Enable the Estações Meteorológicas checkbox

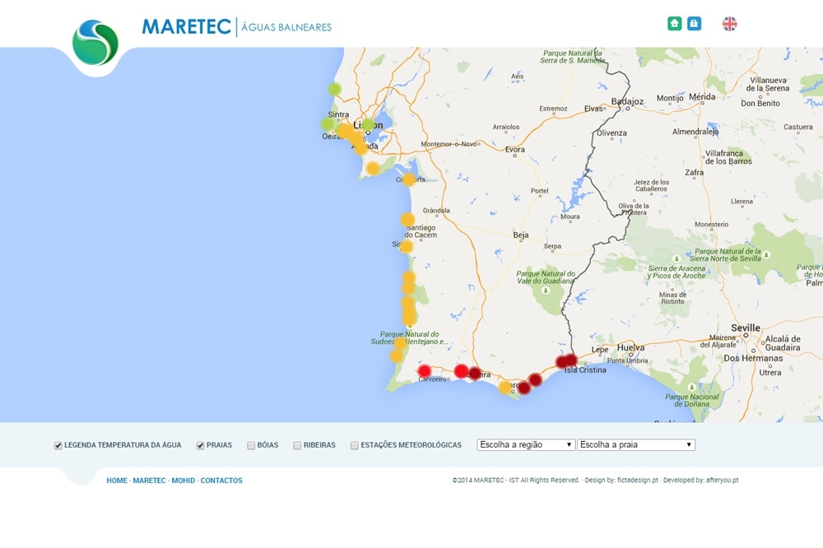coord(354,446)
